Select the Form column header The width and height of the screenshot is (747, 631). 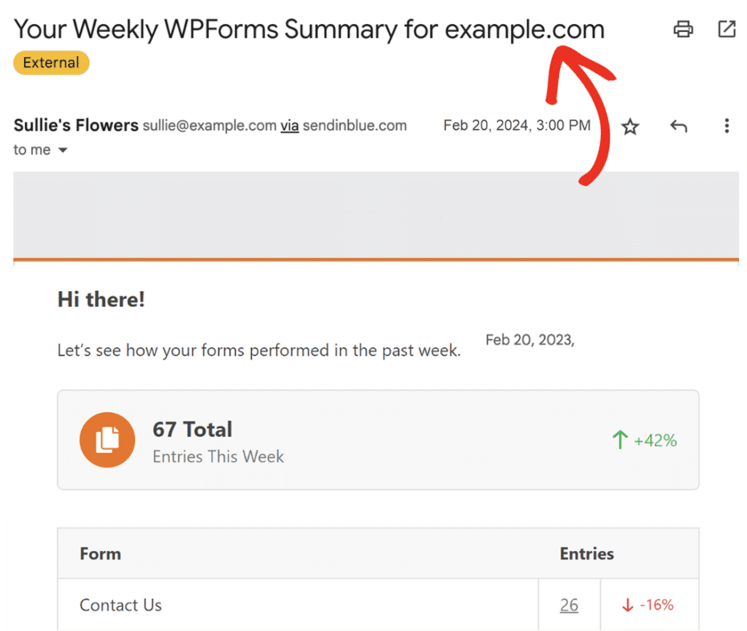(100, 554)
